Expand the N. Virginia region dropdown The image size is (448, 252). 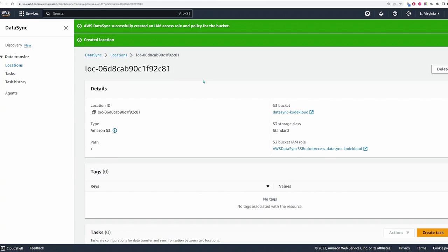tap(430, 13)
